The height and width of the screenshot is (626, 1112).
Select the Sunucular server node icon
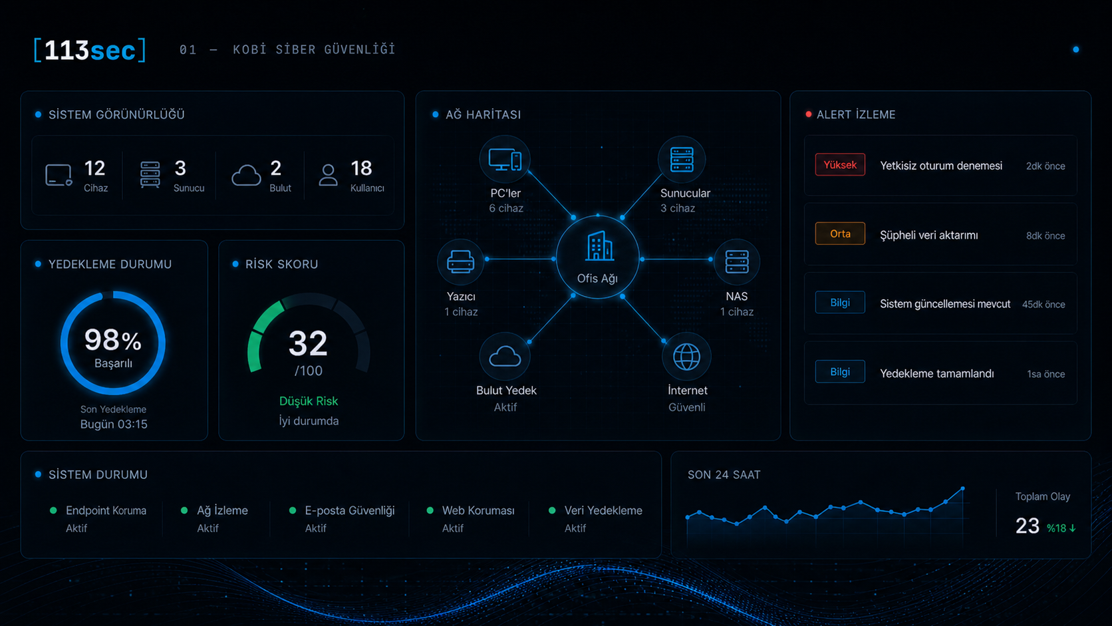(x=682, y=160)
